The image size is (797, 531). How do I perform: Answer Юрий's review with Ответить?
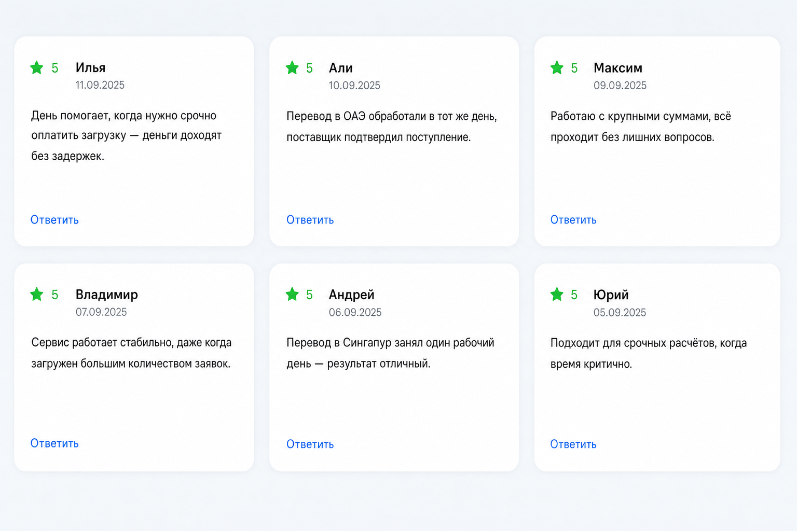[x=573, y=444]
